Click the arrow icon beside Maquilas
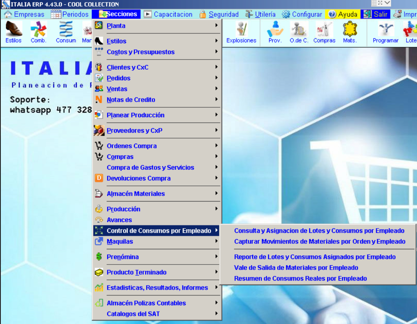 [x=99, y=241]
